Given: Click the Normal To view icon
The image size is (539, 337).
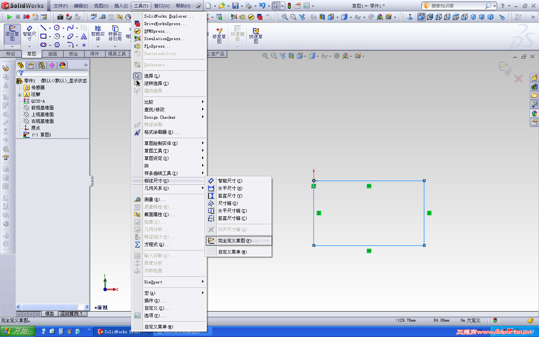Looking at the screenshot, I should (x=410, y=17).
